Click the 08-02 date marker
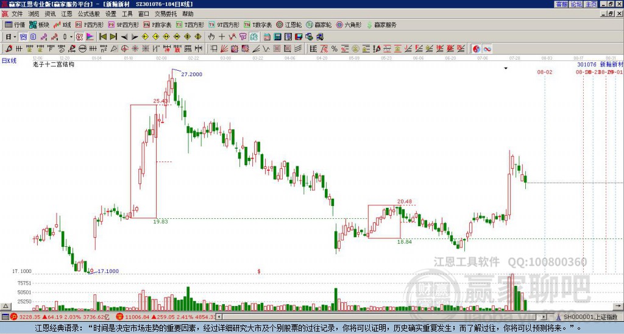Viewport: 624px width, 334px height. (544, 72)
